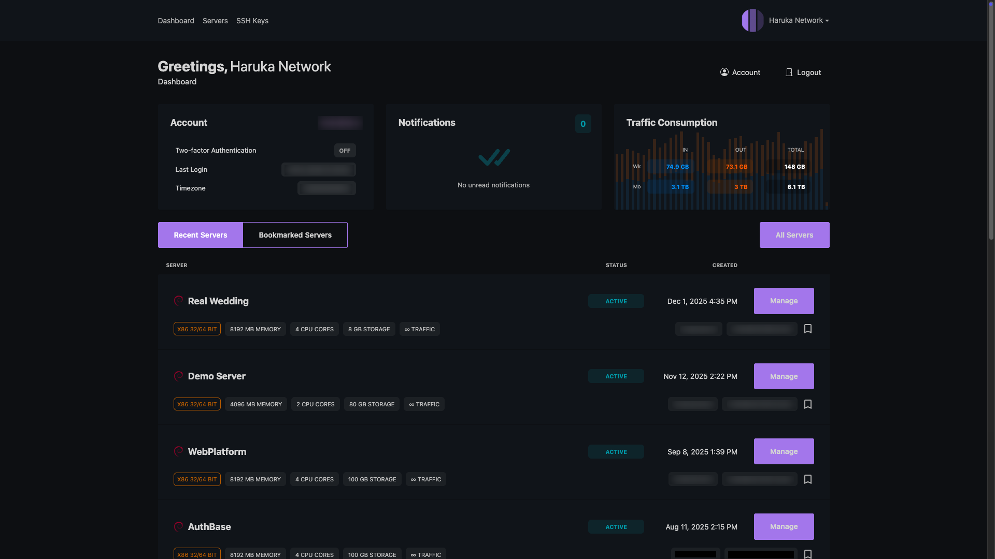Toggle bookmark for WebPlatform server
The height and width of the screenshot is (559, 995).
807,479
